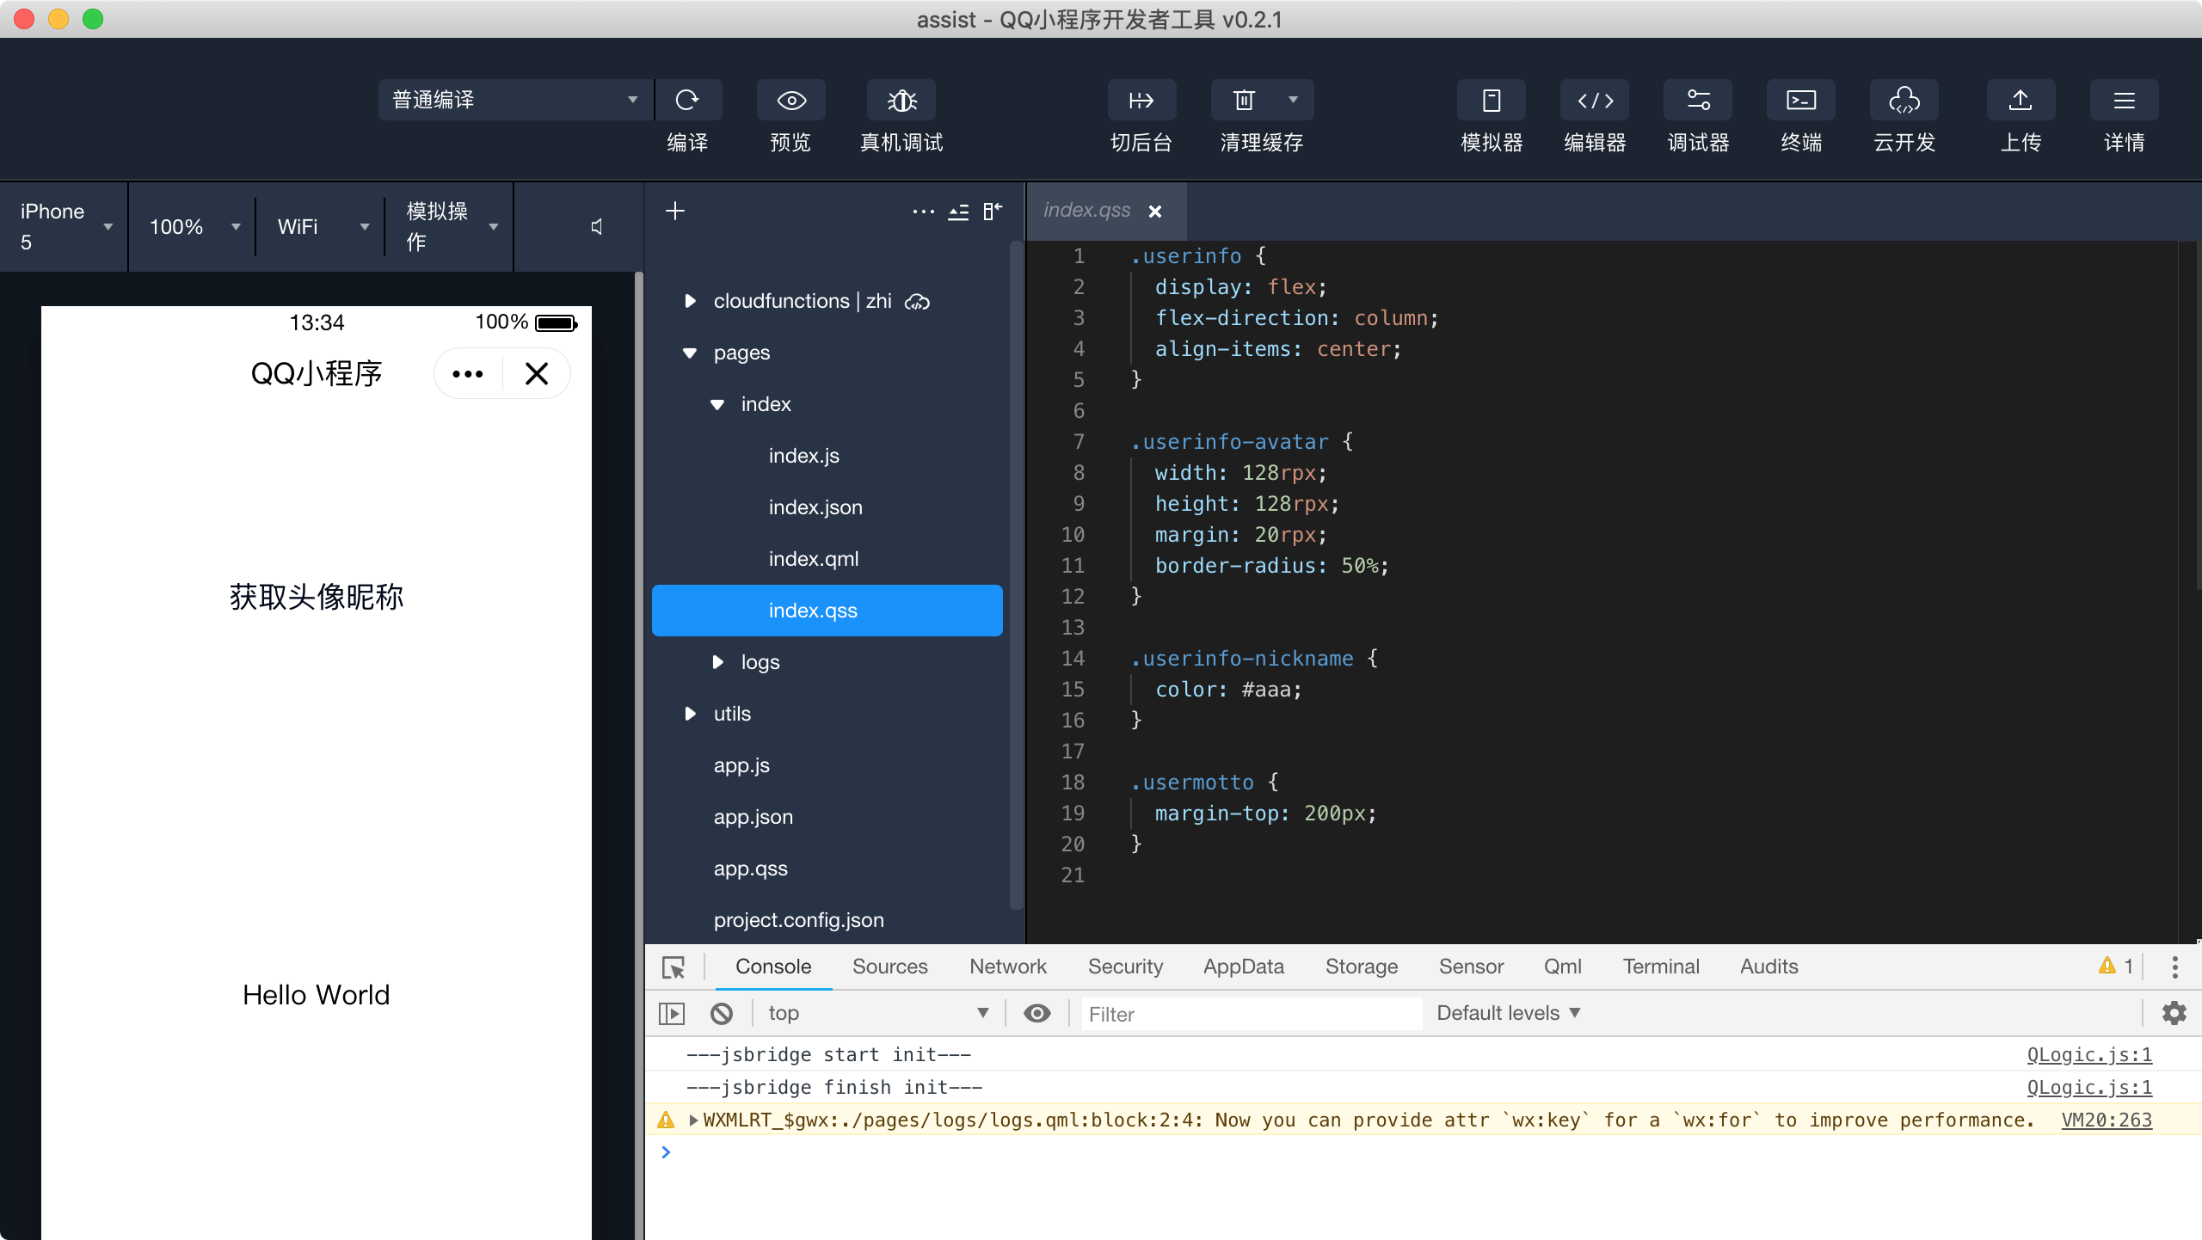Image resolution: width=2202 pixels, height=1240 pixels.
Task: Switch to the AppData tab
Action: coord(1243,967)
